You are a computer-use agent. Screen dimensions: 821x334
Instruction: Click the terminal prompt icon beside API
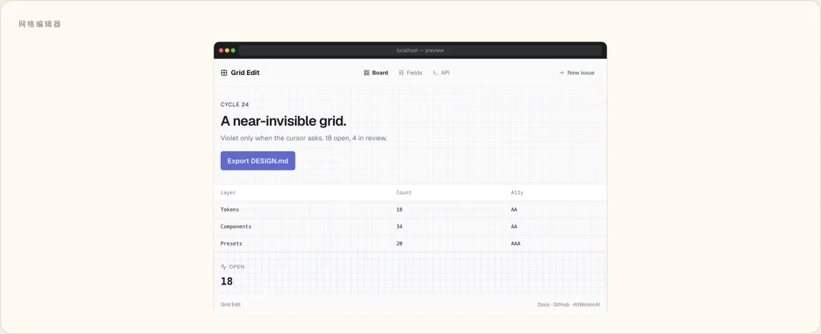(435, 73)
